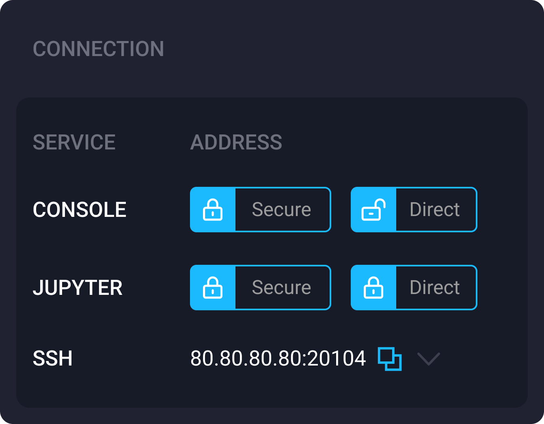Click the padlock icon on Jupyter Direct
The image size is (544, 424).
[x=373, y=288]
